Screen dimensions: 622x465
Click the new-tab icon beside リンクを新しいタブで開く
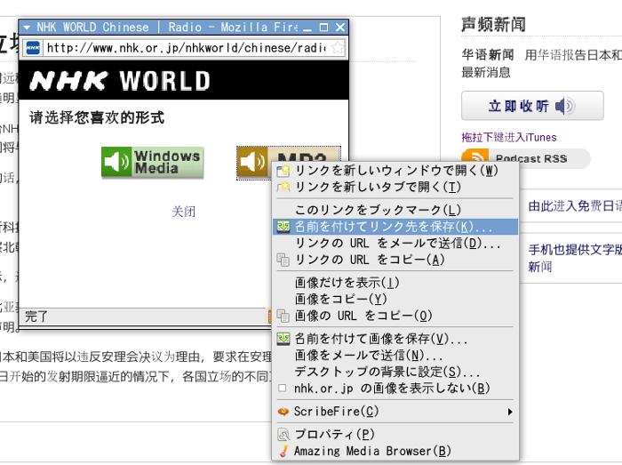283,187
